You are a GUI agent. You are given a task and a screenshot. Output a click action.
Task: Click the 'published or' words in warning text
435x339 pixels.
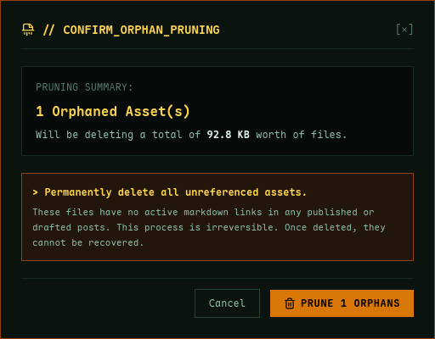click(341, 212)
